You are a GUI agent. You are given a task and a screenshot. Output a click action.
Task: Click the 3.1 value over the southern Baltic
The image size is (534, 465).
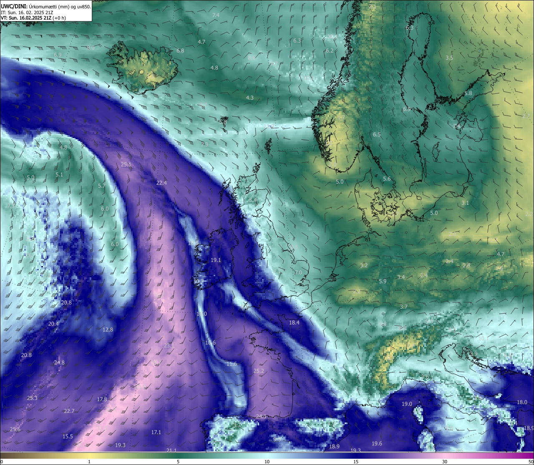(465, 203)
